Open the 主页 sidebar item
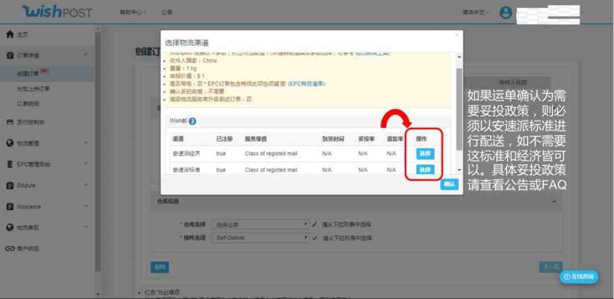The width and height of the screenshot is (614, 299). (x=22, y=35)
